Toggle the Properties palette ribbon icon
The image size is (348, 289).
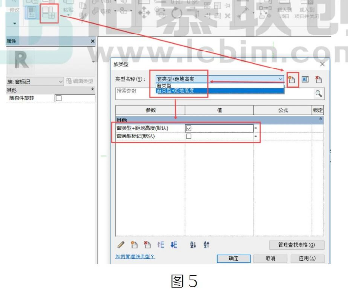32,13
